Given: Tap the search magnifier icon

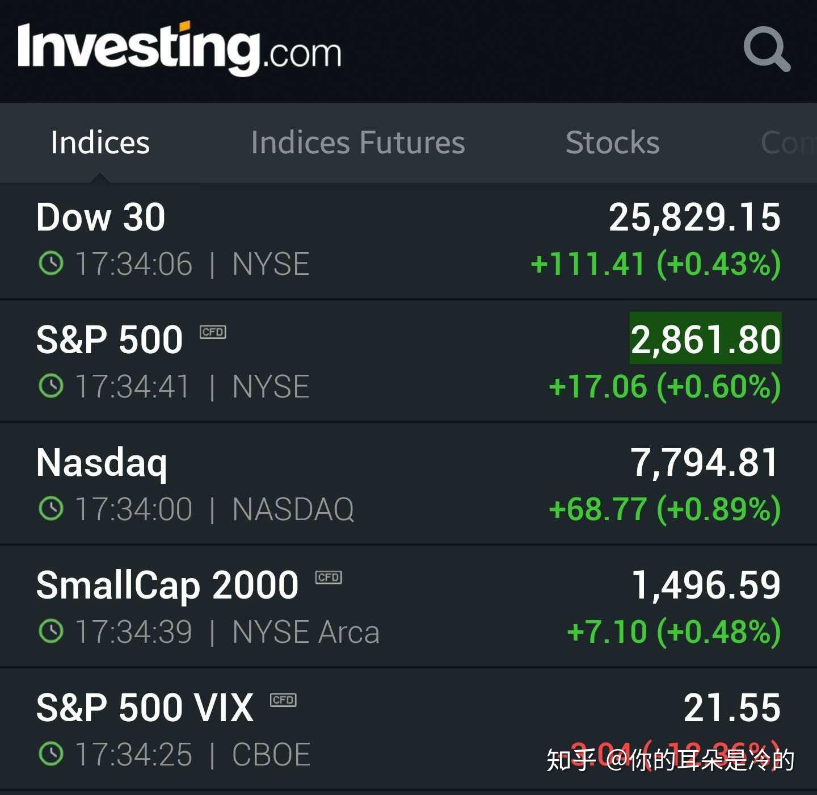Looking at the screenshot, I should click(767, 49).
